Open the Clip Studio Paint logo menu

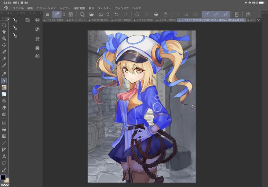pyautogui.click(x=6, y=8)
